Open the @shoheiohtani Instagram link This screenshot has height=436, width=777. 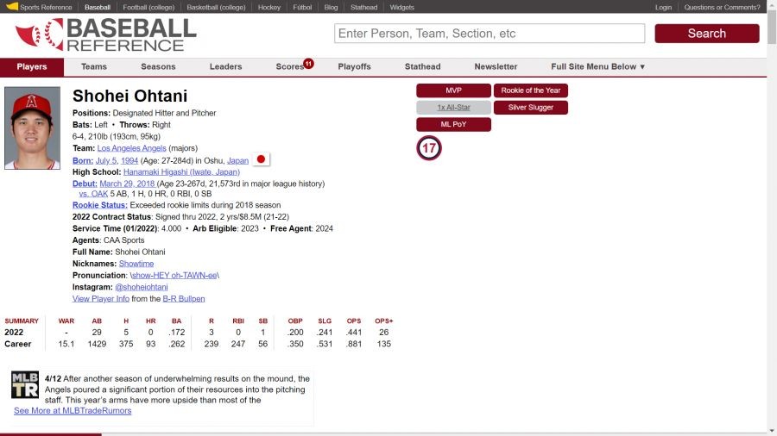point(142,287)
